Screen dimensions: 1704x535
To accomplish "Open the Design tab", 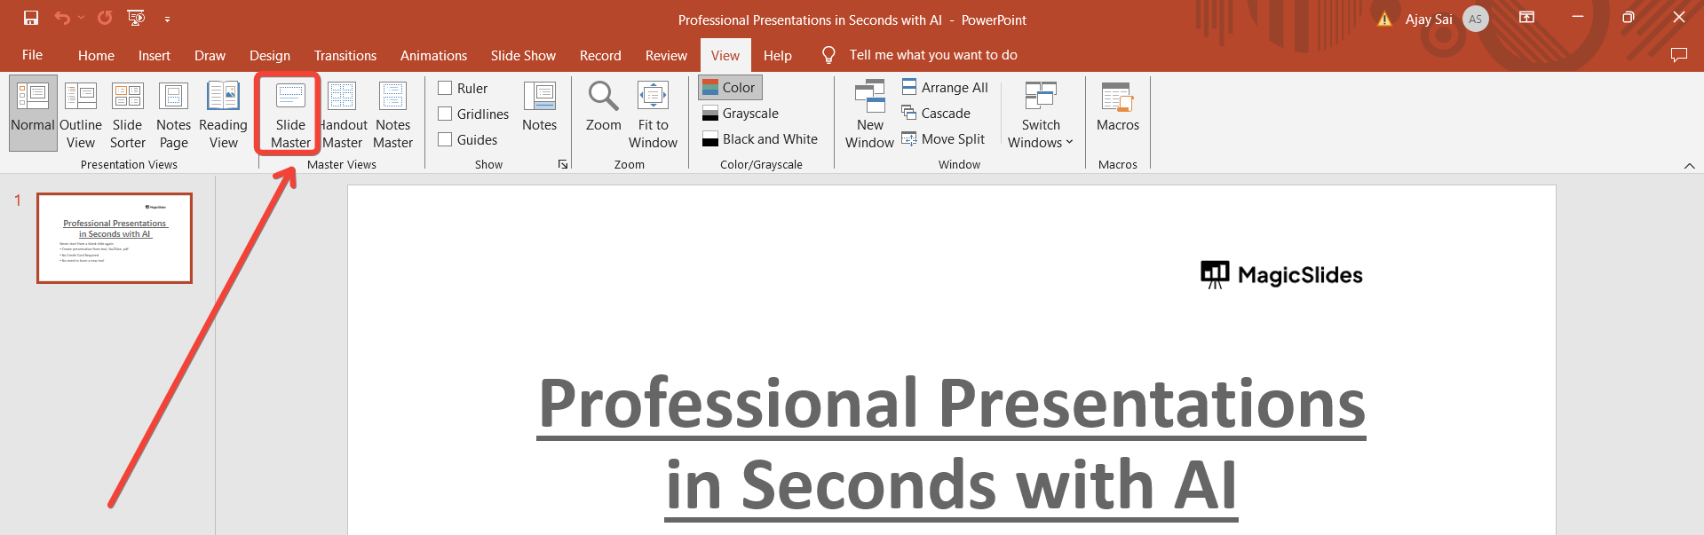I will [270, 55].
